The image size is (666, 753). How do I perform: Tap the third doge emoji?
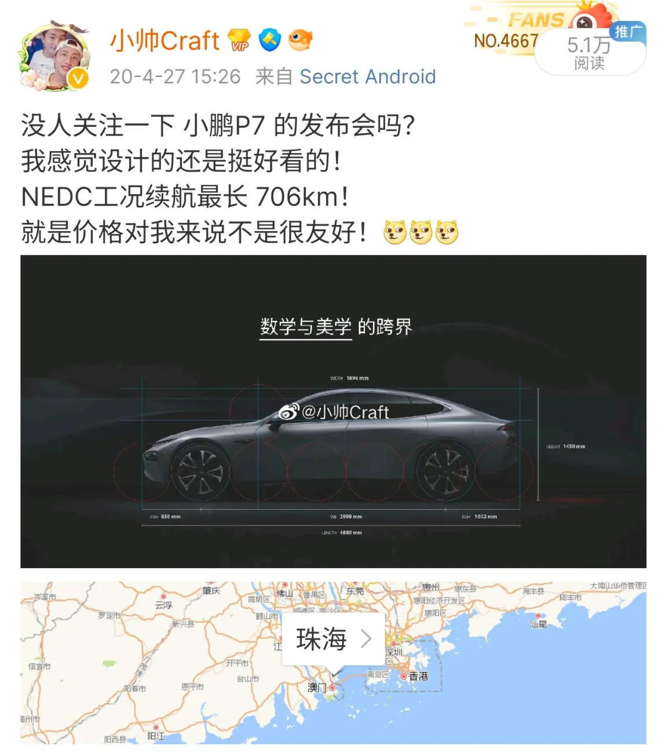click(447, 232)
